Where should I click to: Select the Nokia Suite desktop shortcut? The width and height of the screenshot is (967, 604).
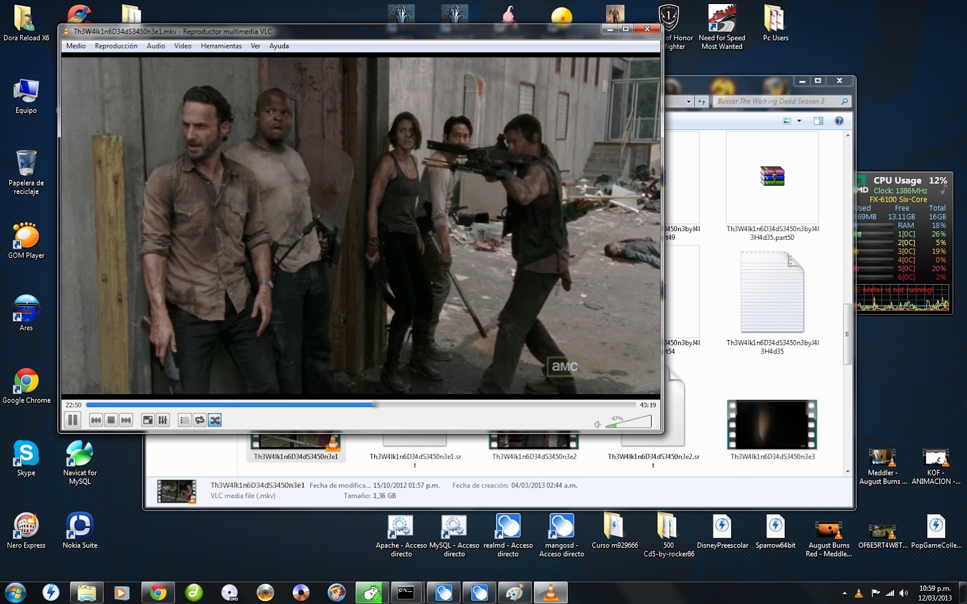[x=80, y=531]
